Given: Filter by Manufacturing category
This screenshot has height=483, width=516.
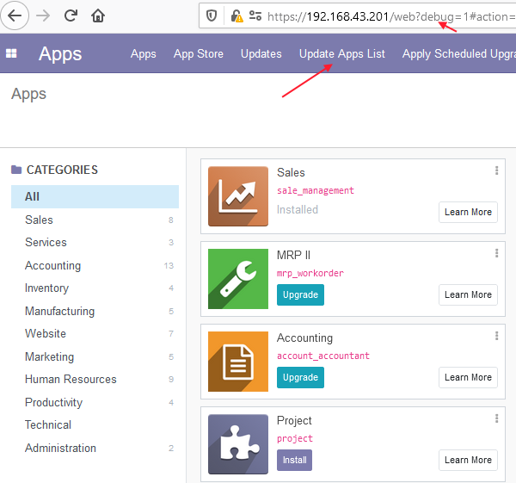Looking at the screenshot, I should coord(95,311).
